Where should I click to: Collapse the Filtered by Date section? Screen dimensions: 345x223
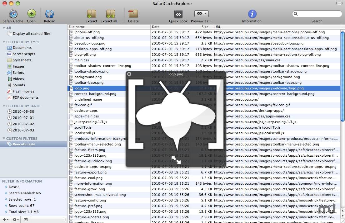point(4,106)
